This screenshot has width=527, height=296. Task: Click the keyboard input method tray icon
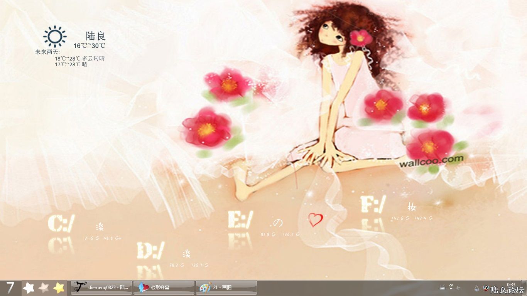click(443, 288)
